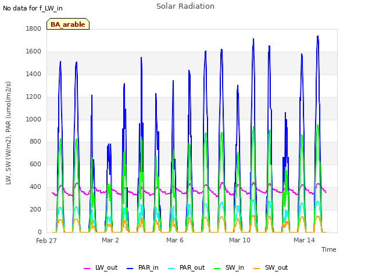Click the SW_out legend label

pyautogui.click(x=277, y=267)
